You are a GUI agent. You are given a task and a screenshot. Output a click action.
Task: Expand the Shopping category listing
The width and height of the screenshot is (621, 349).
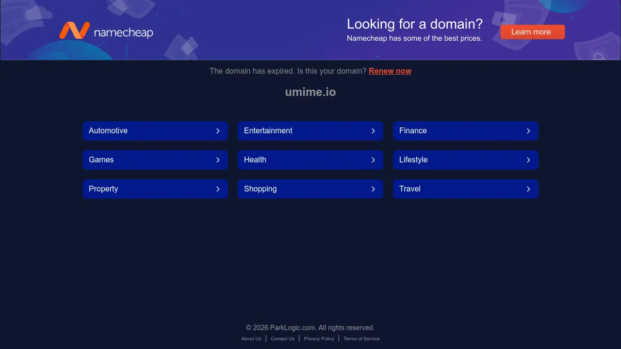click(x=310, y=189)
